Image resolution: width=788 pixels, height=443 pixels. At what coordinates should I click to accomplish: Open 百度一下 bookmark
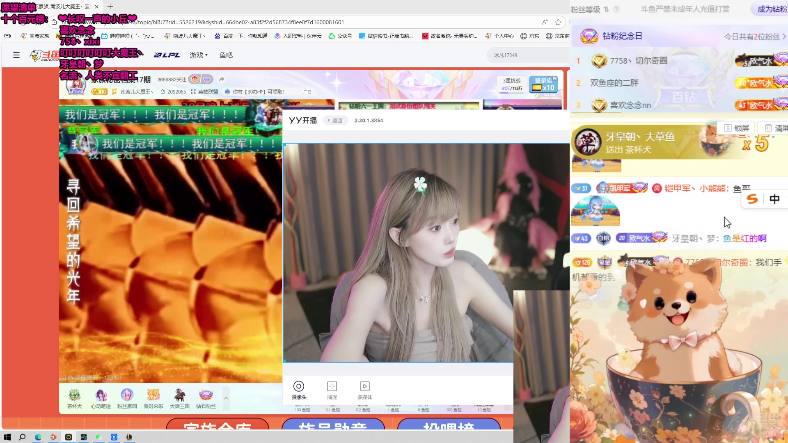click(241, 36)
